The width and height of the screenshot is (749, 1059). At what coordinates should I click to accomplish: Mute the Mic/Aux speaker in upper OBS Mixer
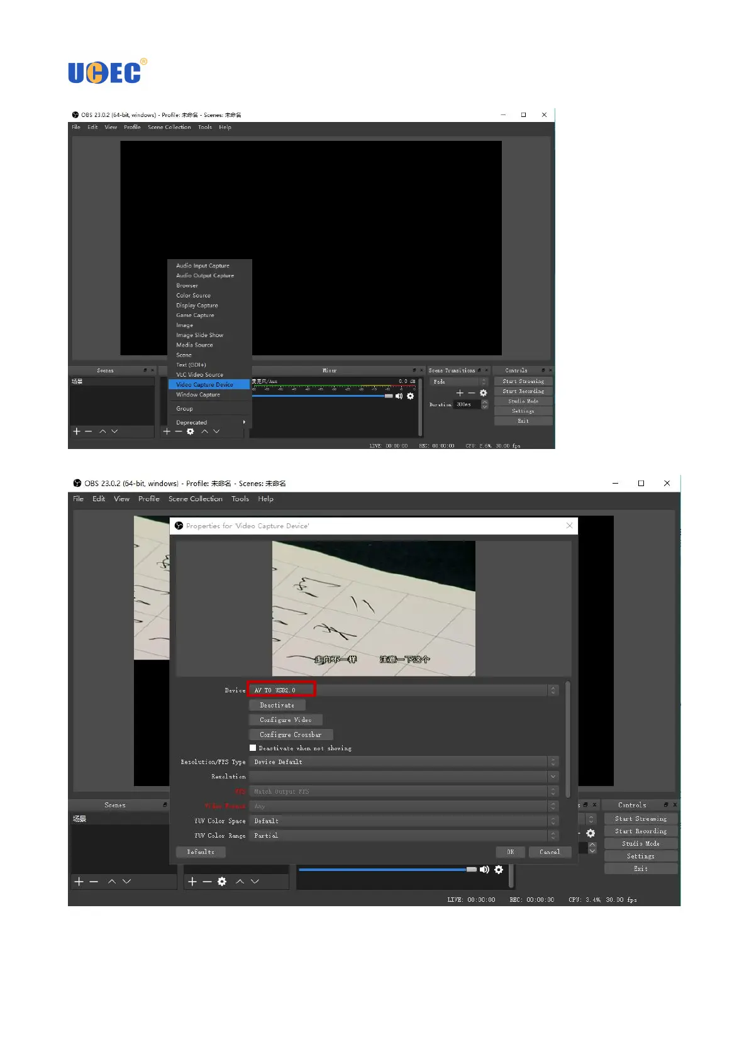click(x=399, y=396)
